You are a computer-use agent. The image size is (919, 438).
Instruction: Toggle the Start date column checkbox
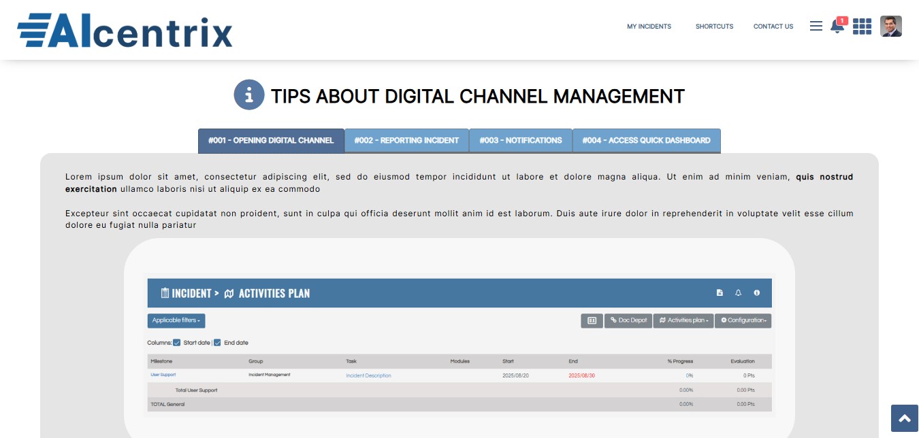coord(177,343)
